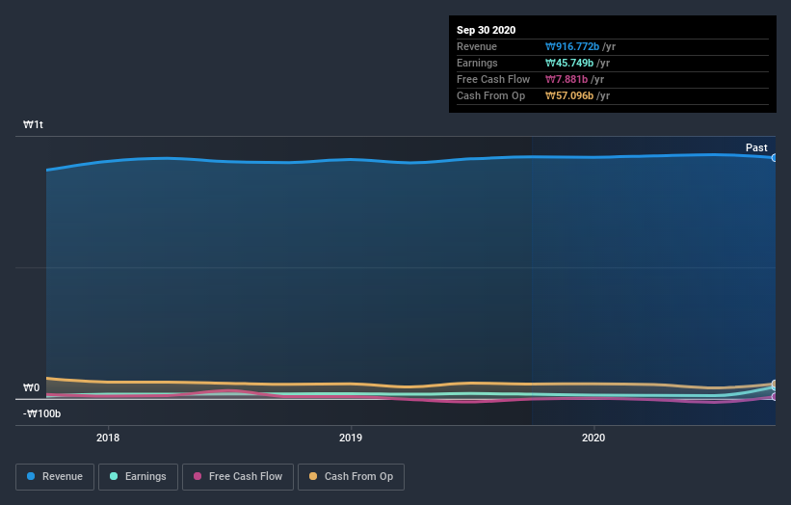Click the Revenue label in tooltip
Screen dimensions: 791x505
(477, 46)
